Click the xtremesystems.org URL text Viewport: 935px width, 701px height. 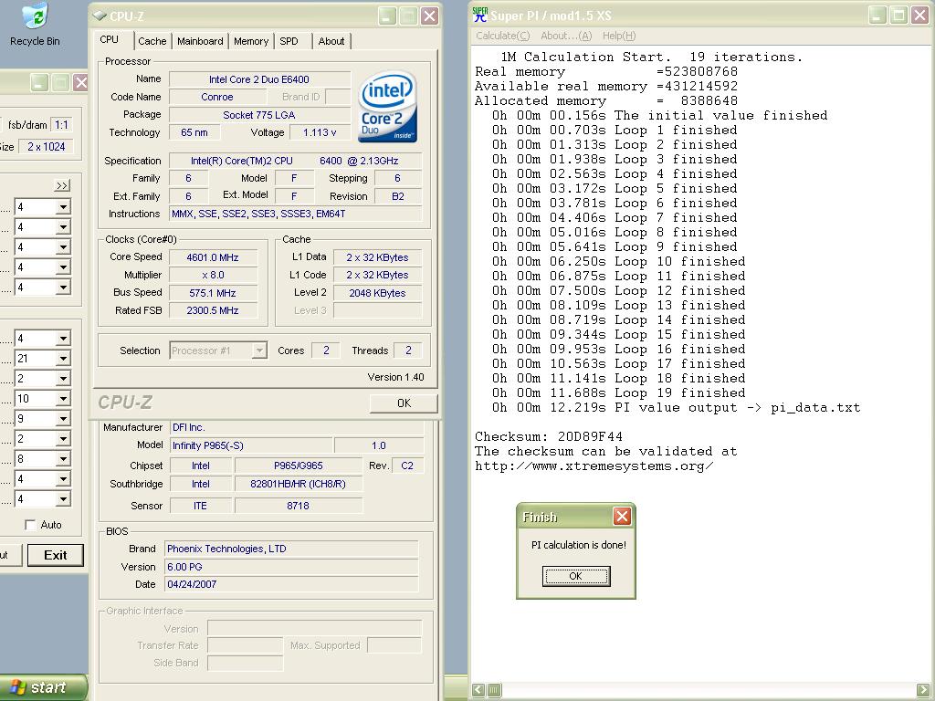pyautogui.click(x=594, y=466)
